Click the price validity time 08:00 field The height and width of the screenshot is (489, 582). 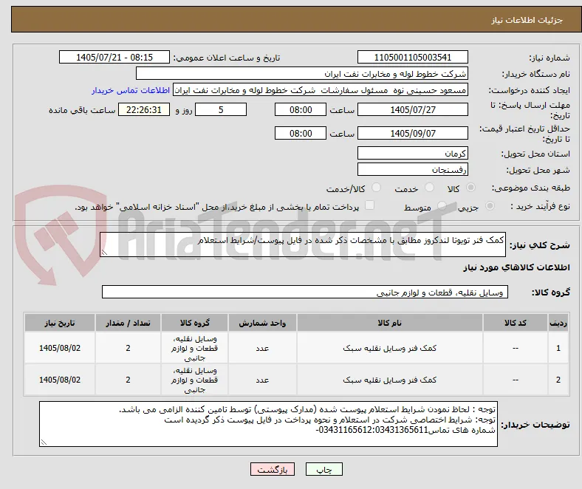coord(301,133)
